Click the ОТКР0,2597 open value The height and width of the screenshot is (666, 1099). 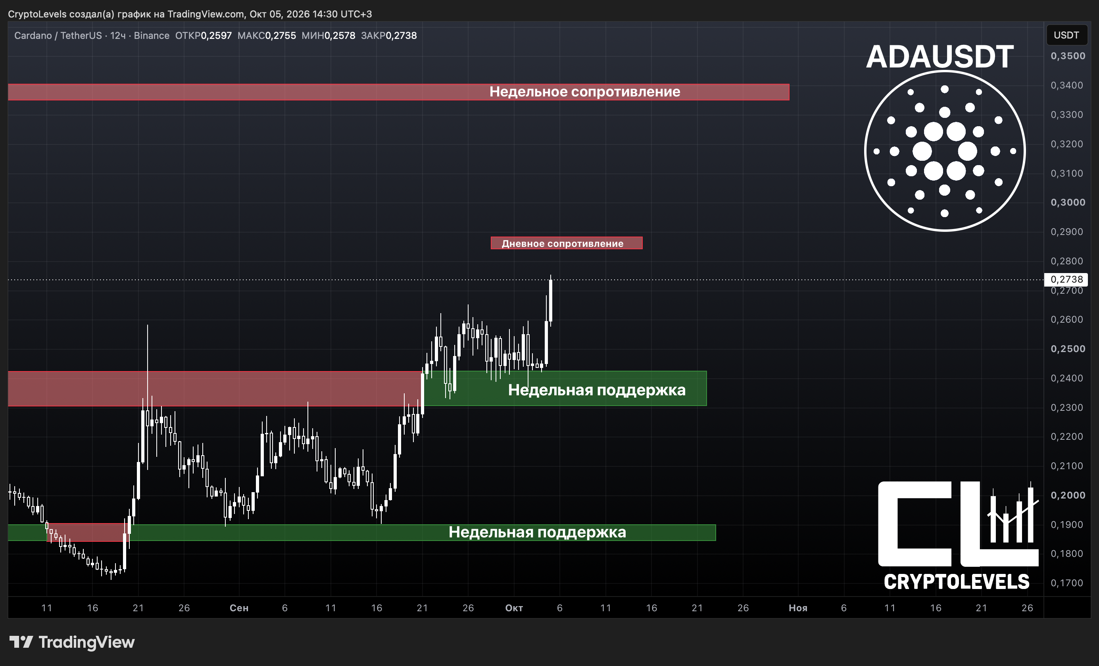(x=204, y=36)
